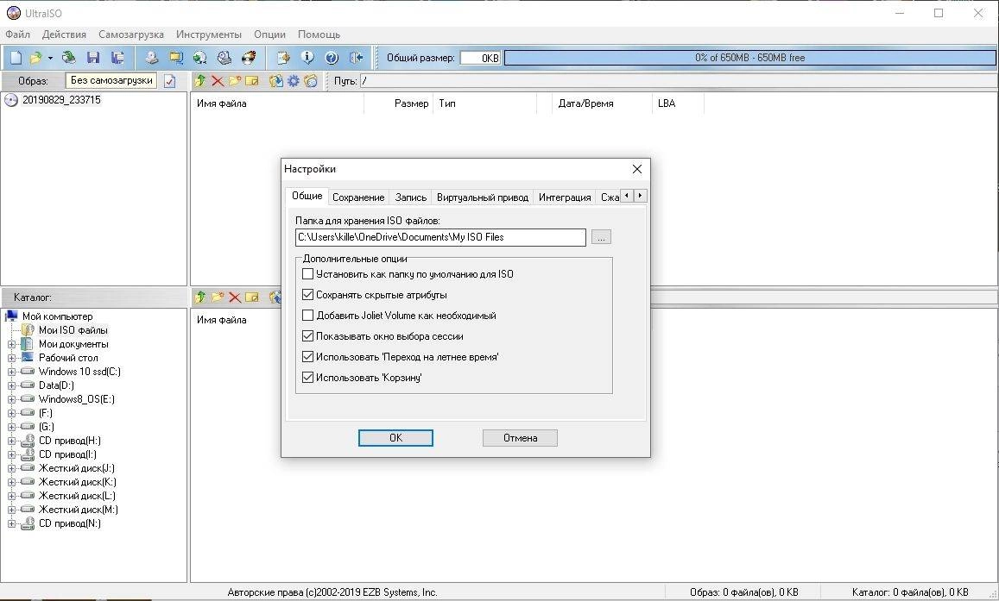
Task: Create a new image with the blank page icon
Action: click(16, 58)
